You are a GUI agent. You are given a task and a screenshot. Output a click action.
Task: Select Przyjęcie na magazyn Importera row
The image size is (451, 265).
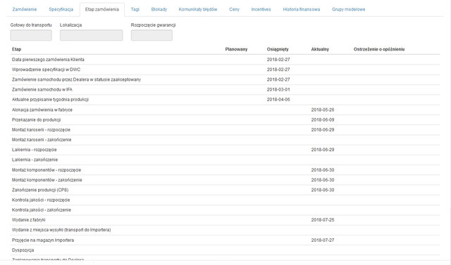point(225,240)
